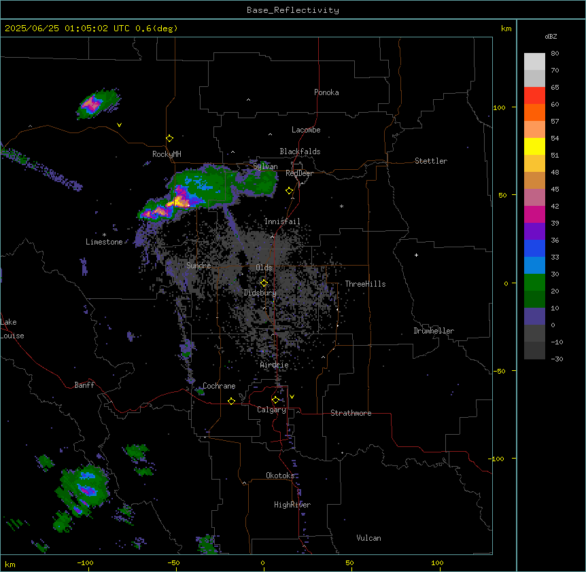Viewport: 586px width, 572px height.
Task: Click the HighRiver label
Action: [x=292, y=505]
